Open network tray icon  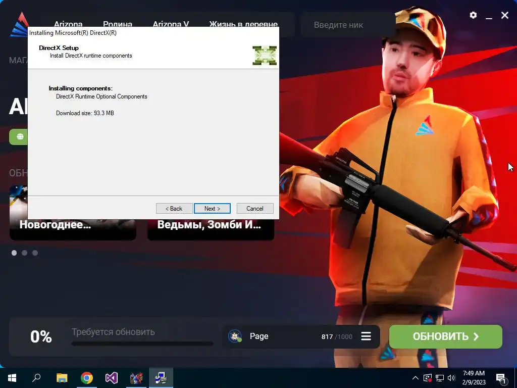pos(440,378)
